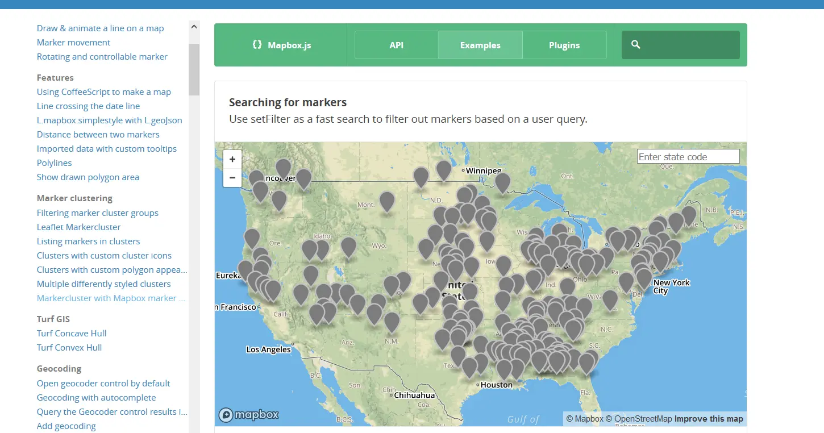Open Filtering marker cluster groups example
Image resolution: width=824 pixels, height=433 pixels.
98,213
